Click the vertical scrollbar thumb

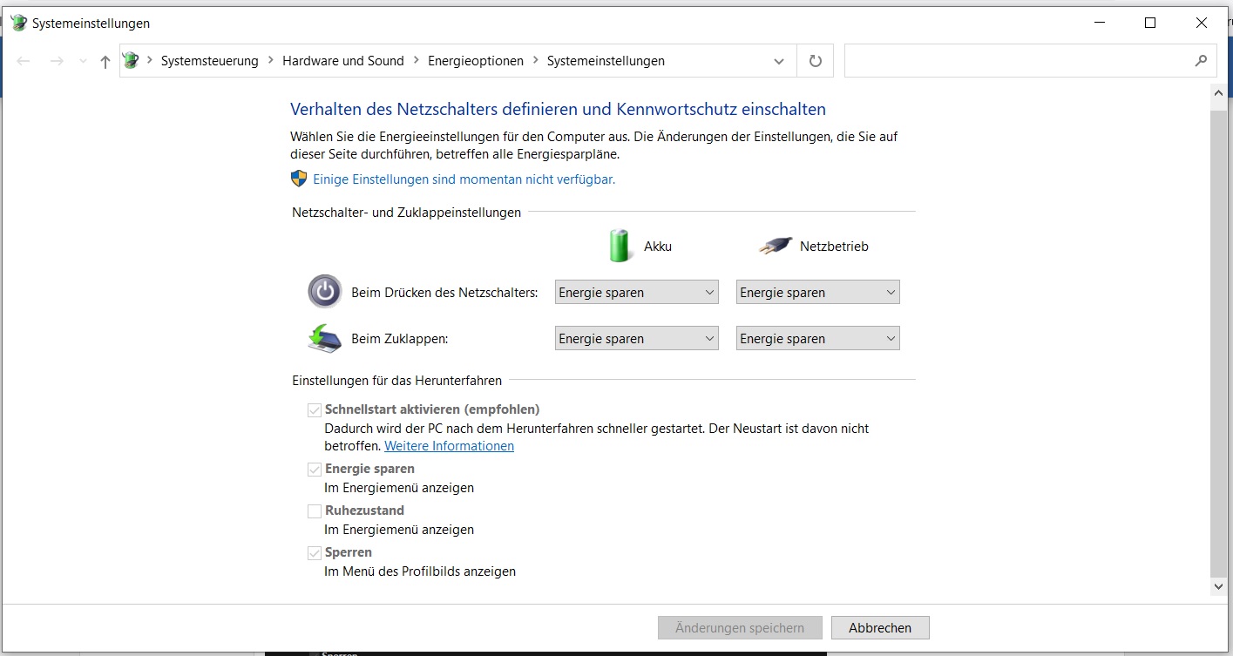click(1219, 343)
